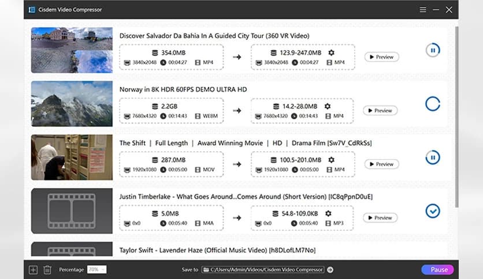
Task: Select the Salvador Da Bahia thumbnail
Action: (x=72, y=50)
